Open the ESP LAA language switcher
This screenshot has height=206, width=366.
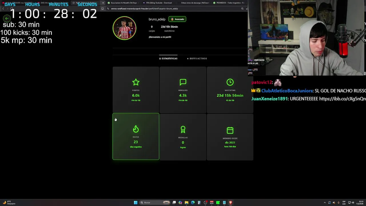click(344, 203)
